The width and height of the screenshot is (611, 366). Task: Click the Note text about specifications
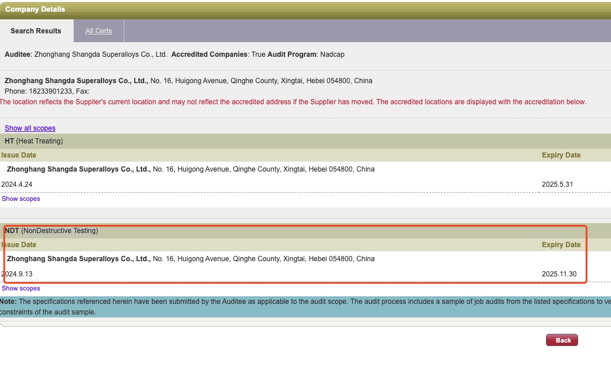(x=305, y=306)
